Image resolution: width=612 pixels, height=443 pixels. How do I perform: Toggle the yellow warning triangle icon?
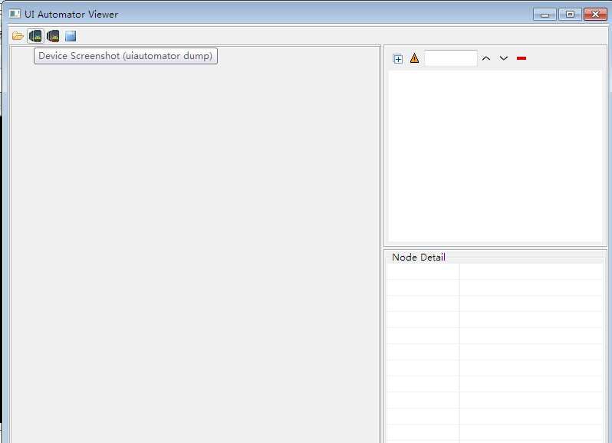coord(414,58)
